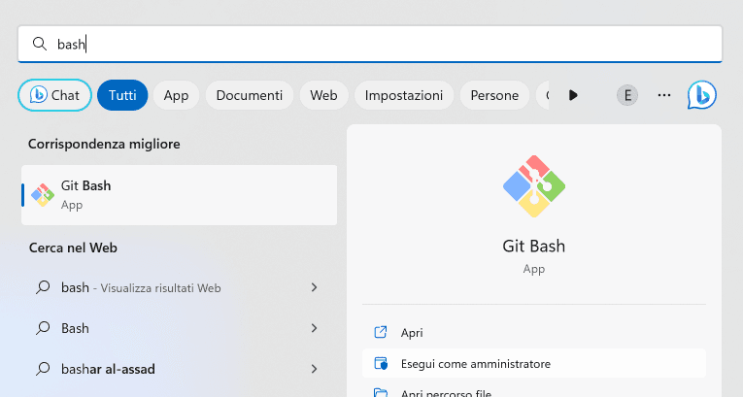Select the Git Bash best match result
This screenshot has height=397, width=743.
tap(179, 195)
